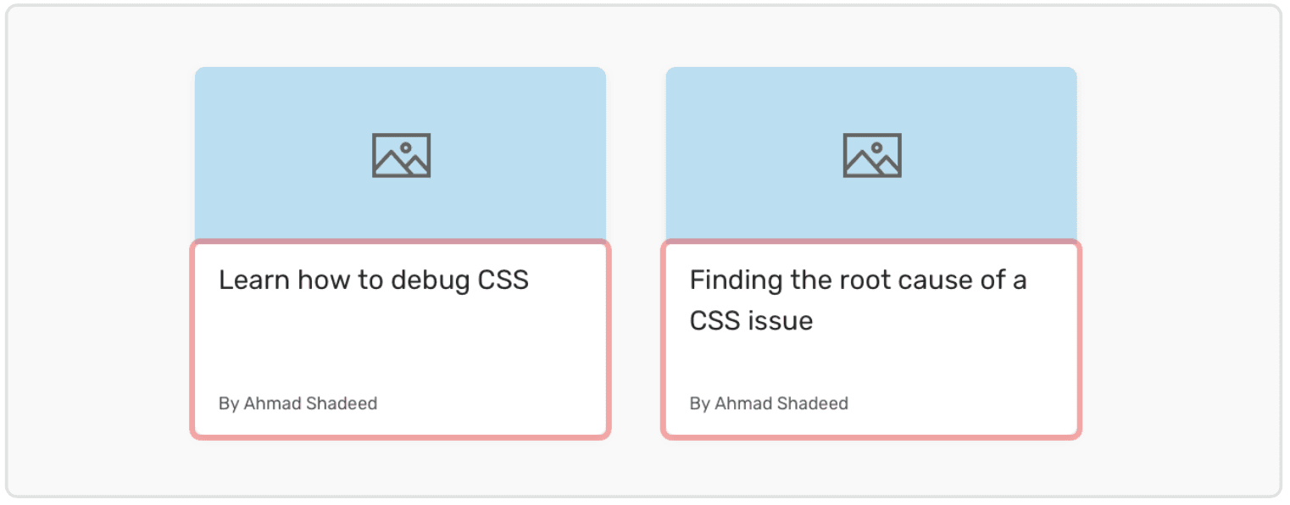The image size is (1290, 505).
Task: Open the "Learn how to debug CSS" article title
Action: pos(374,280)
